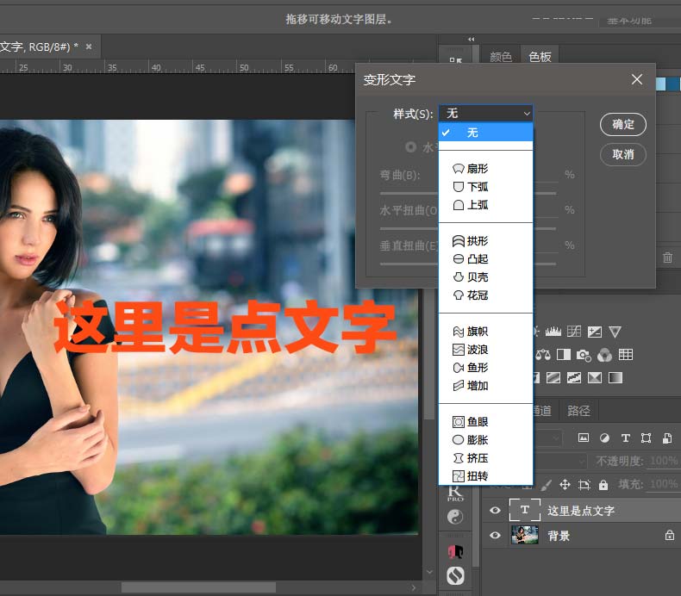
Task: Click the shape layer filter icon
Action: [646, 438]
